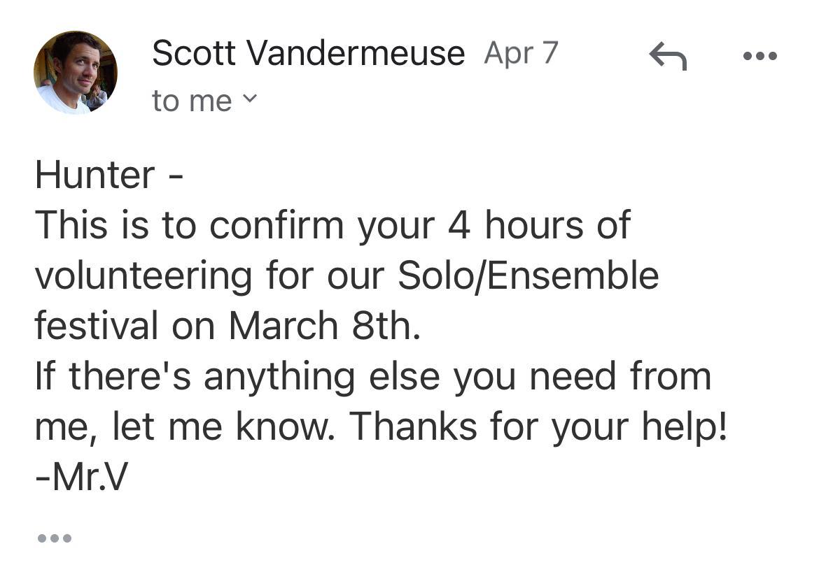Screen dimensions: 819x581
Task: Tap "If there's anything else" line
Action: coord(237,376)
